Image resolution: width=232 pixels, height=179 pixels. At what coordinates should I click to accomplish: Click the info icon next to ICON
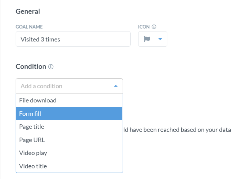click(154, 27)
